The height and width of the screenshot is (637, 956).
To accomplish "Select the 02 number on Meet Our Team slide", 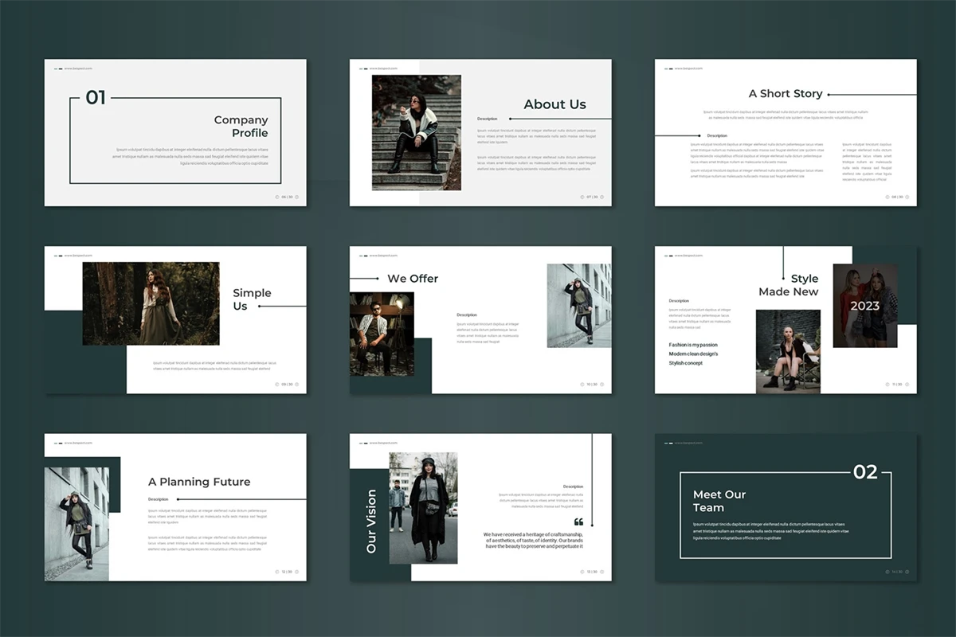I will [x=865, y=472].
